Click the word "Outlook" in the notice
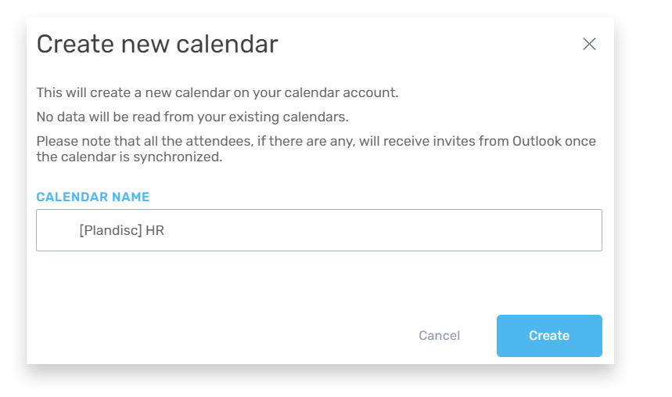 click(537, 141)
